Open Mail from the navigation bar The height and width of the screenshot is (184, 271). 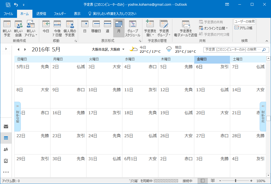[x=6, y=127]
